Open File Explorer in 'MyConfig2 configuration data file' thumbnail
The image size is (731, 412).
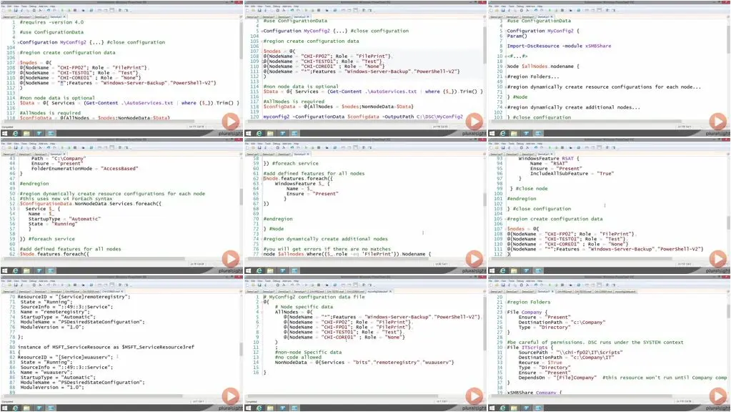270,408
